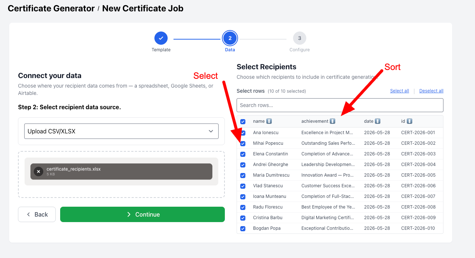
Task: Uncheck the Radu Florescu row checkbox
Action: [x=243, y=207]
